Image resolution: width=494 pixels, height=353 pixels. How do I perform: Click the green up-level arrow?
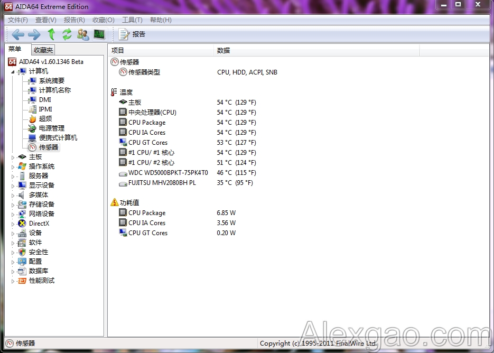pyautogui.click(x=51, y=34)
